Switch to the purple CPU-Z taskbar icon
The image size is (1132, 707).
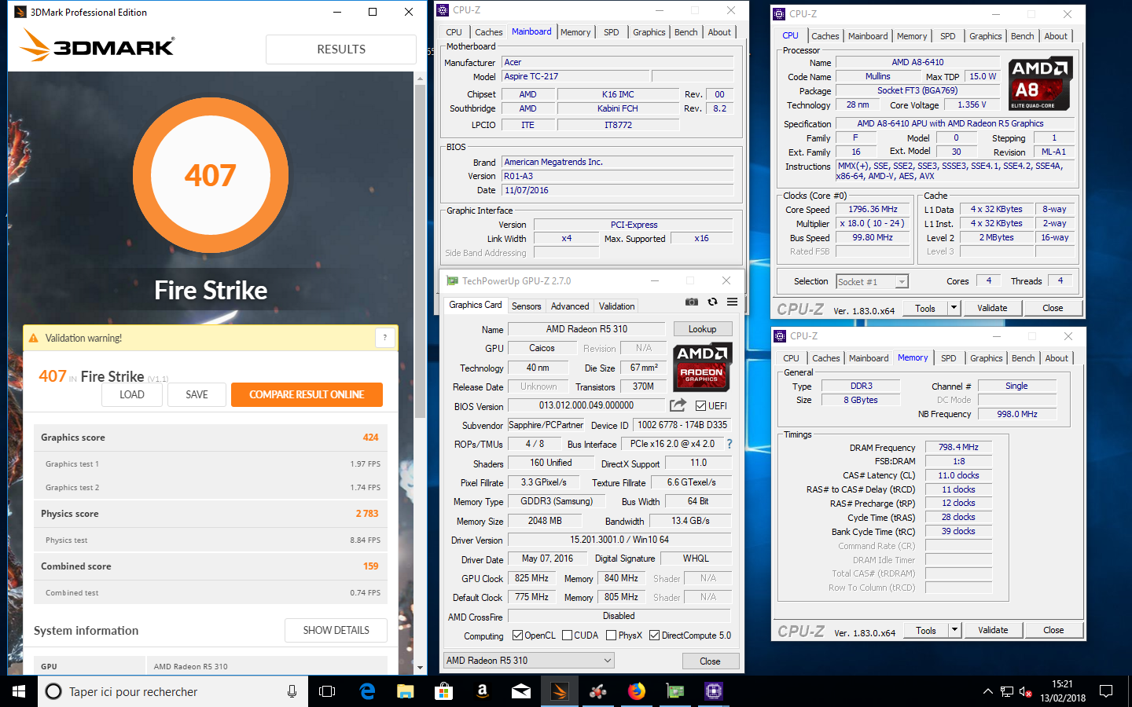[x=713, y=691]
